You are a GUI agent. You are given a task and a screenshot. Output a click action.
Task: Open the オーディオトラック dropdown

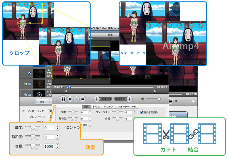(x=50, y=111)
